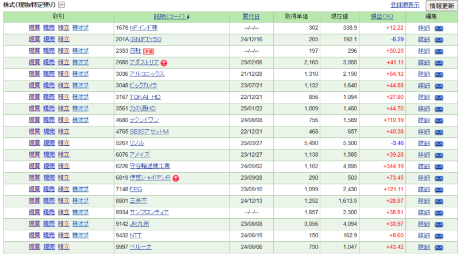The image size is (460, 255).
Task: Open the mail icon in NTT row
Action: tap(439, 236)
